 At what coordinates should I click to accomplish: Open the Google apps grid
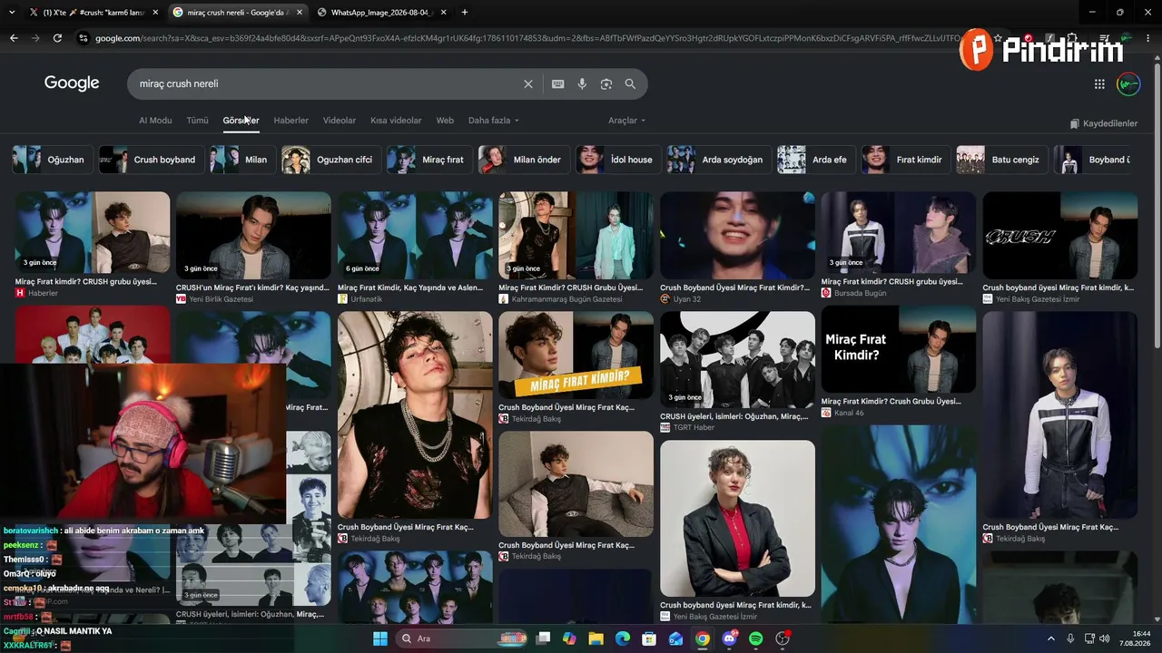[x=1099, y=83]
